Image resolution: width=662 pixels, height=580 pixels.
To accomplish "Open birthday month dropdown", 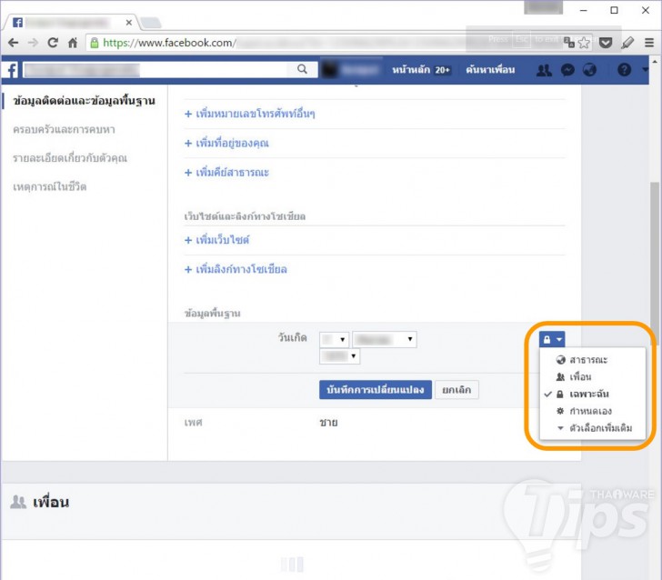I will click(385, 339).
